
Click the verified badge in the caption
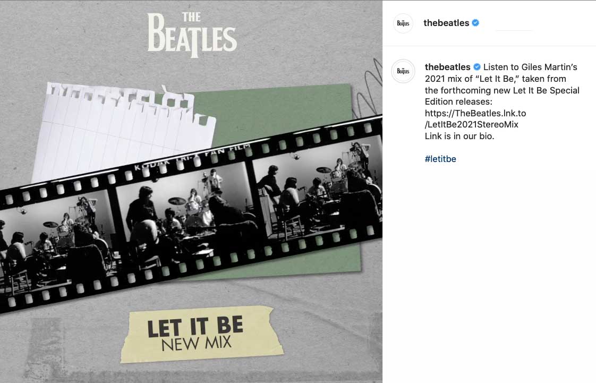coord(477,67)
